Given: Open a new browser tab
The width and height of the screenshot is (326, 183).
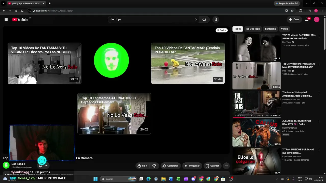Looking at the screenshot, I should 49,3.
